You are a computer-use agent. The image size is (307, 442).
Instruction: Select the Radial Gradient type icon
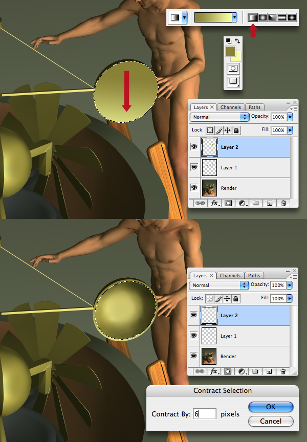pos(262,17)
